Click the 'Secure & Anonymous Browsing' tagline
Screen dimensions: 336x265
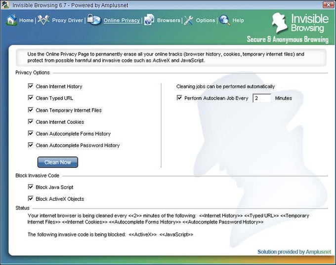(288, 39)
